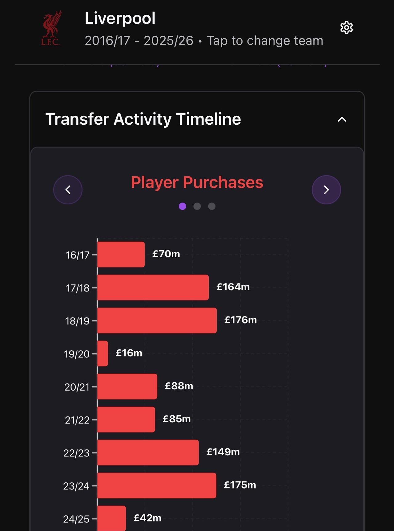Click the Transfer Activity Timeline heading
The height and width of the screenshot is (531, 394).
click(143, 119)
